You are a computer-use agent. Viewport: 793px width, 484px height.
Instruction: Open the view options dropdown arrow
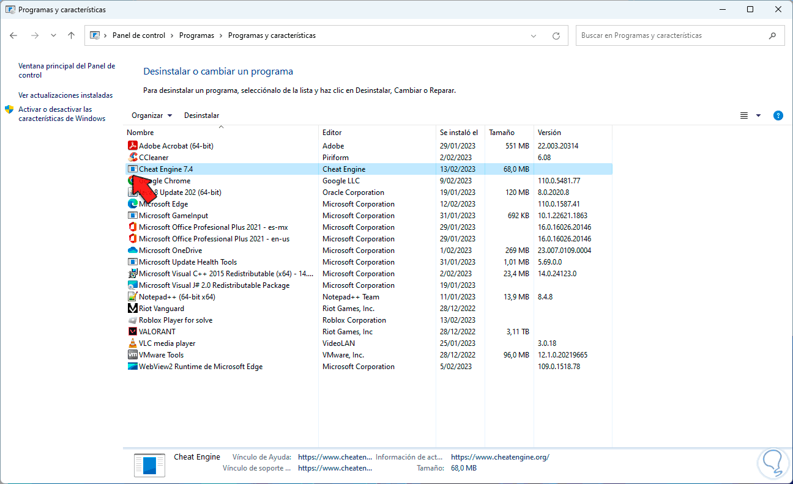(759, 116)
